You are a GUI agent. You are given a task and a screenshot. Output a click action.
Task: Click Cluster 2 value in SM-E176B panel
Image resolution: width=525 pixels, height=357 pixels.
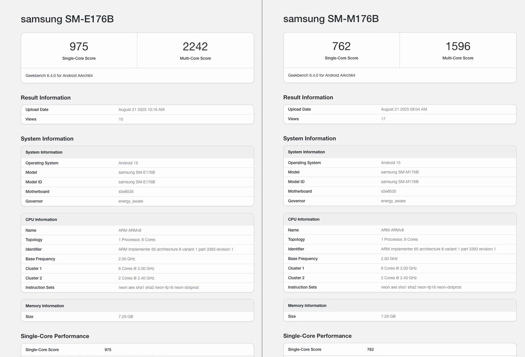[x=136, y=278]
